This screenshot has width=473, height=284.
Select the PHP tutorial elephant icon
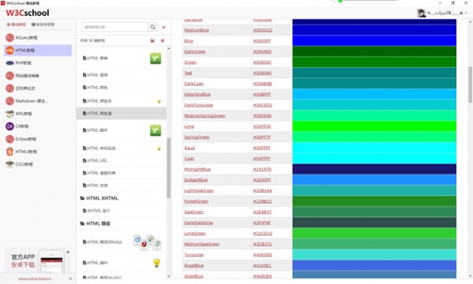[x=9, y=63]
